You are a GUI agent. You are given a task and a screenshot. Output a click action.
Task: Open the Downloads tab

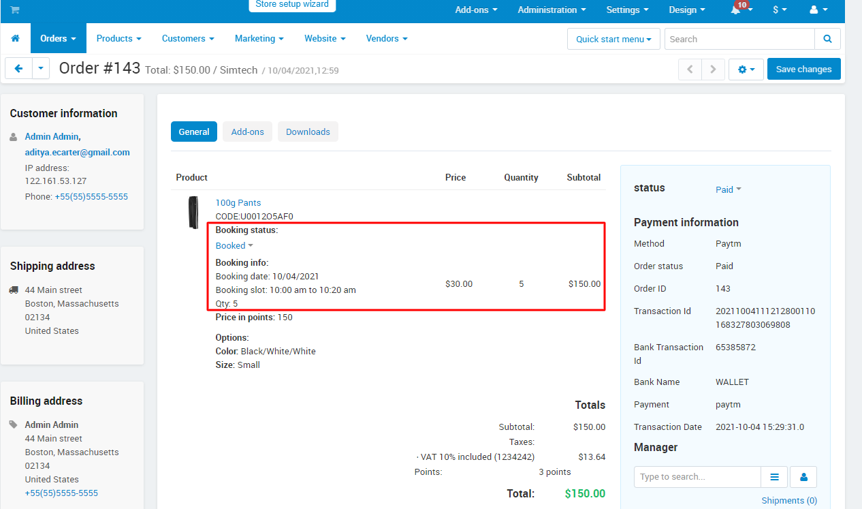(308, 132)
